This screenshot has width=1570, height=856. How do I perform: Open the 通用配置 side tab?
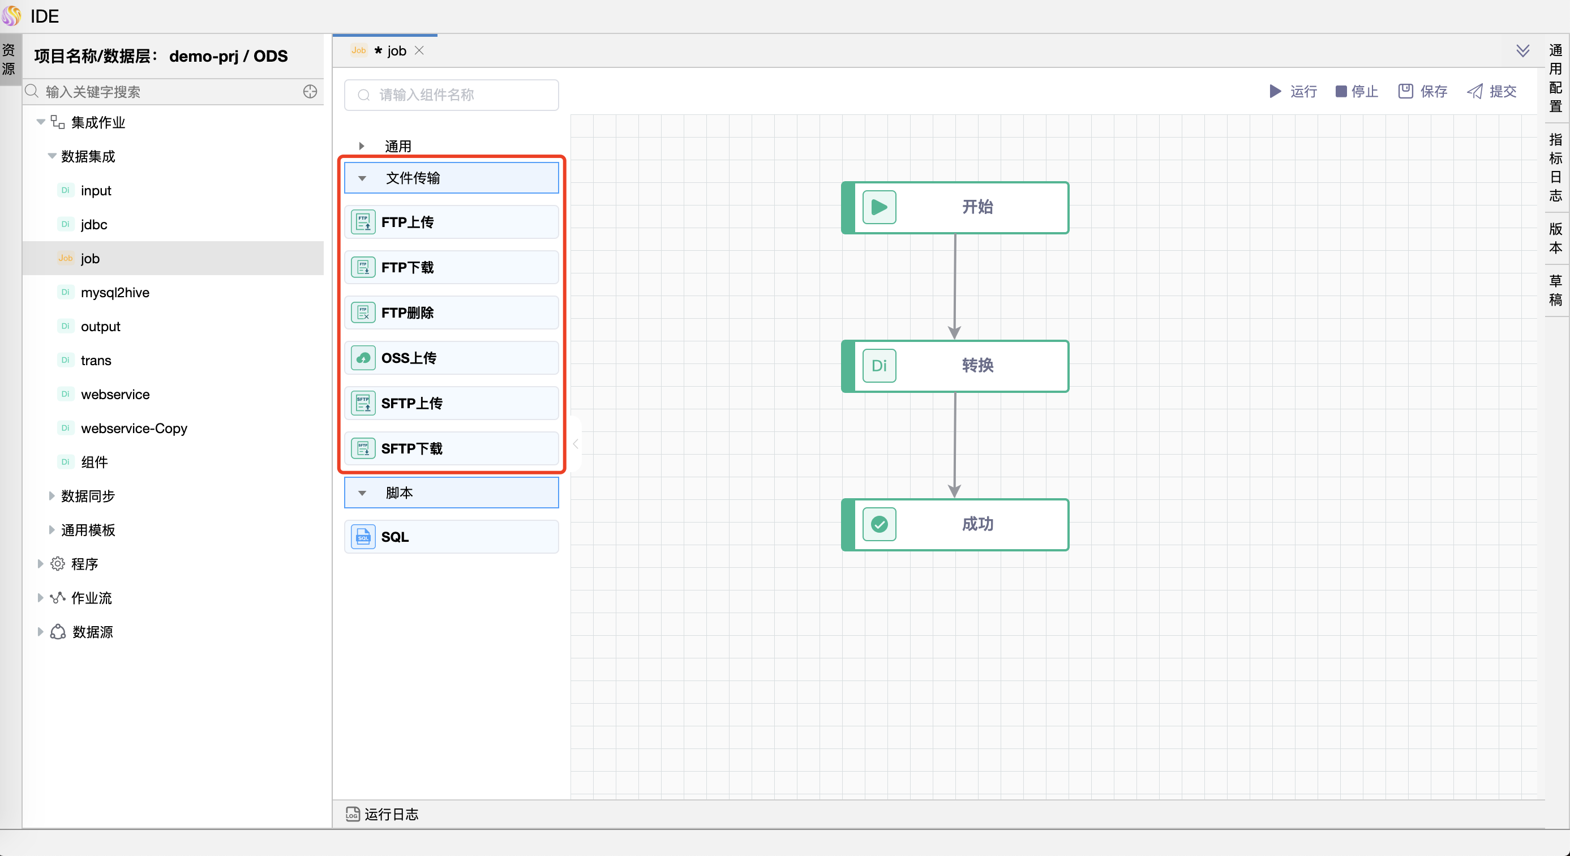coord(1555,78)
